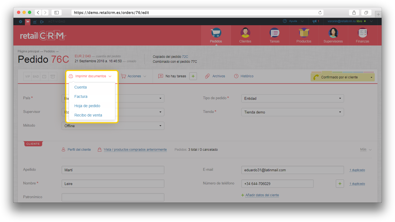This screenshot has width=395, height=222.
Task: Go to Pedidos breadcrumb
Action: coord(49,51)
